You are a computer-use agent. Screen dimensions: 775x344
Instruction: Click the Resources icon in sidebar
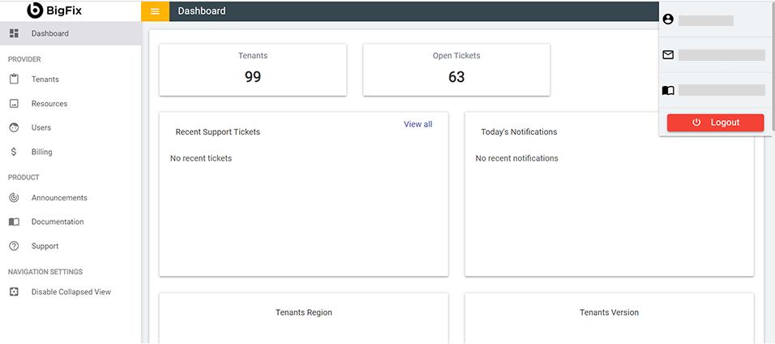coord(14,104)
